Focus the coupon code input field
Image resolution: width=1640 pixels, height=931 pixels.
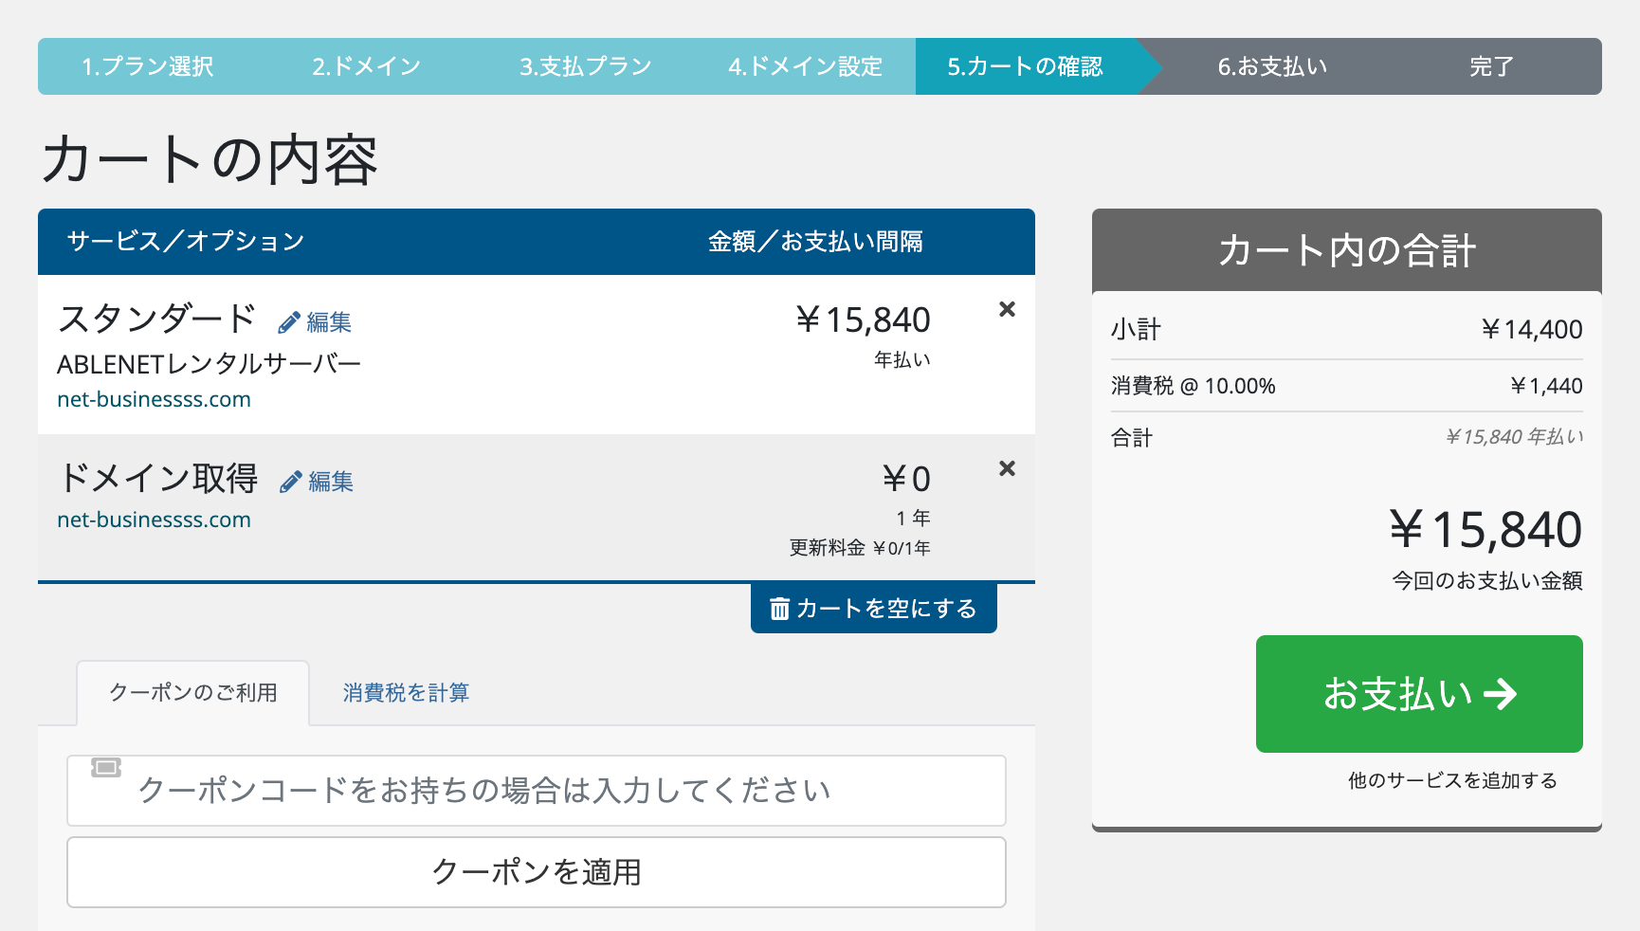pyautogui.click(x=537, y=791)
